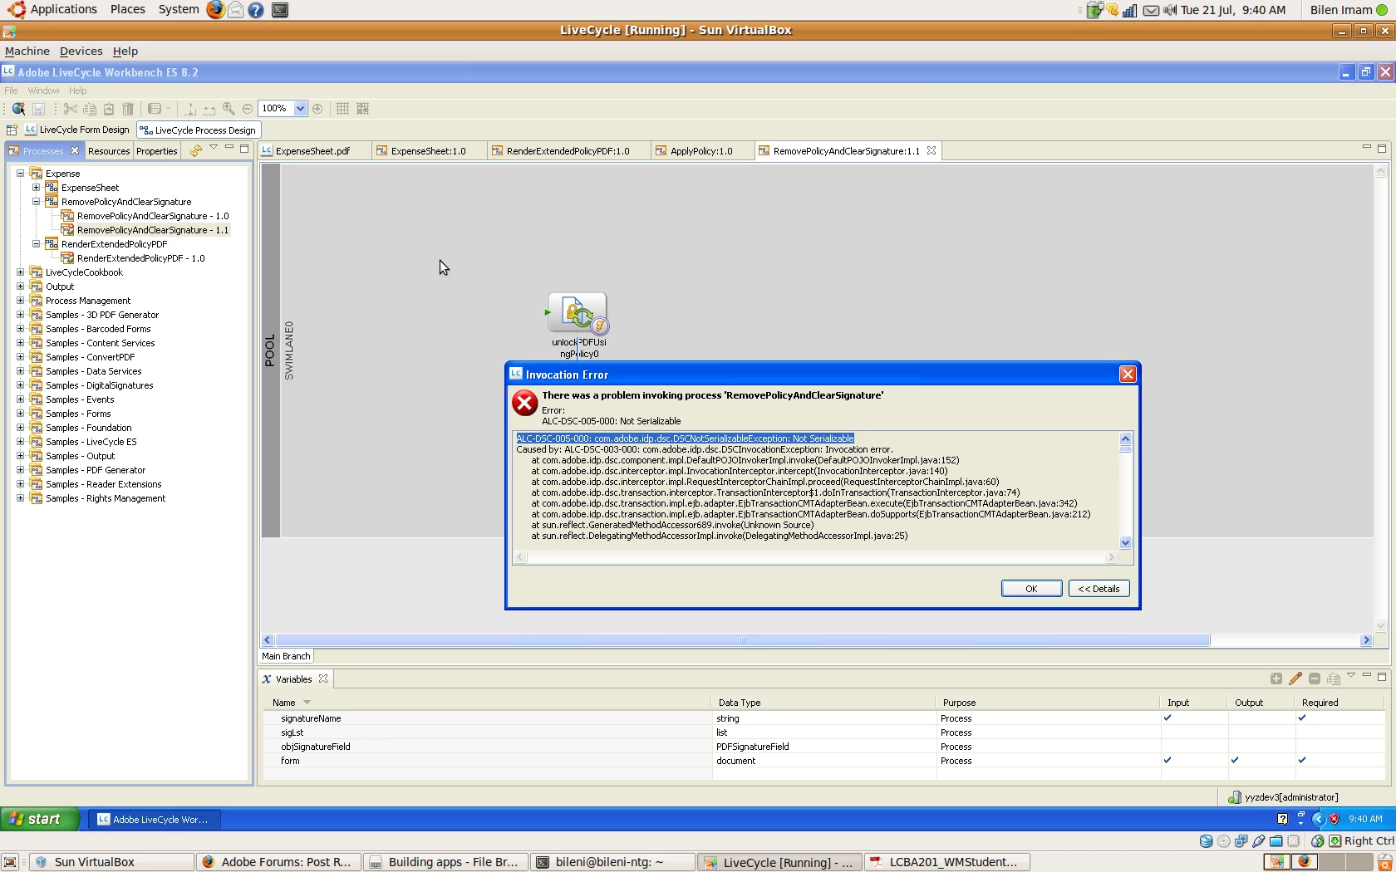Viewport: 1396px width, 872px height.
Task: Click the Cut scissors toolbar icon
Action: [x=71, y=109]
